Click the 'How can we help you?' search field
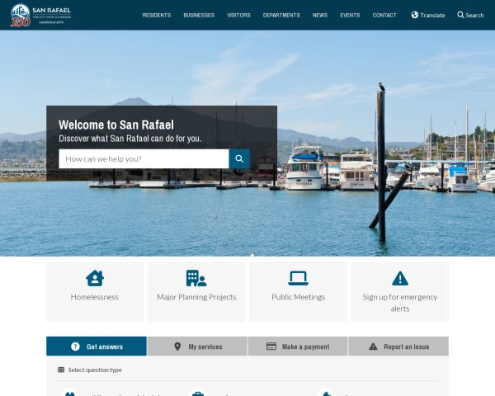The height and width of the screenshot is (396, 495). click(144, 158)
